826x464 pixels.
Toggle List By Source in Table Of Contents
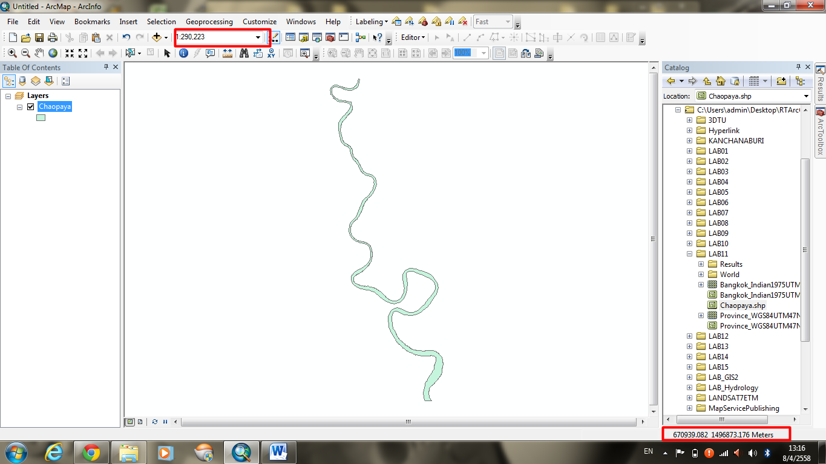[x=22, y=81]
